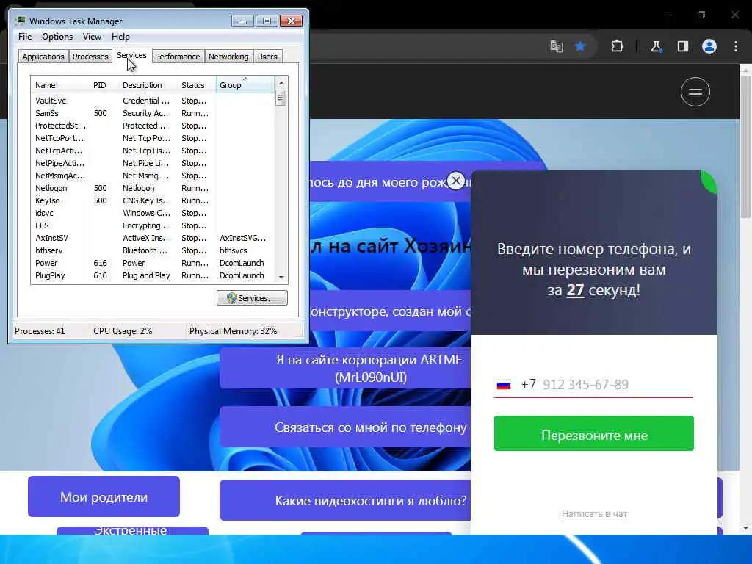
Task: Open Chrome Labs flask icon
Action: (656, 46)
